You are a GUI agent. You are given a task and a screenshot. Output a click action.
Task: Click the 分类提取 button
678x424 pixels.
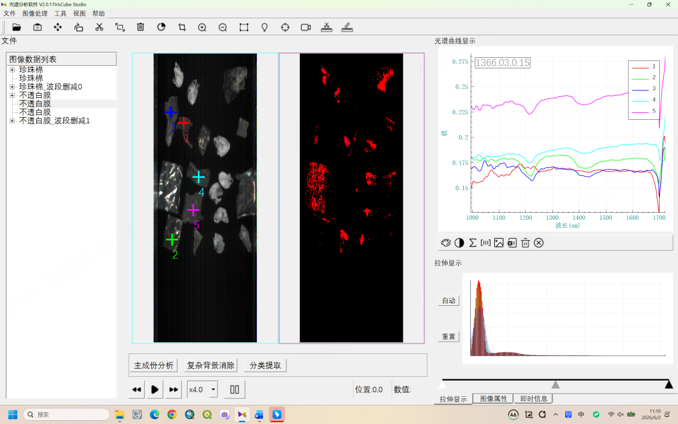(266, 365)
